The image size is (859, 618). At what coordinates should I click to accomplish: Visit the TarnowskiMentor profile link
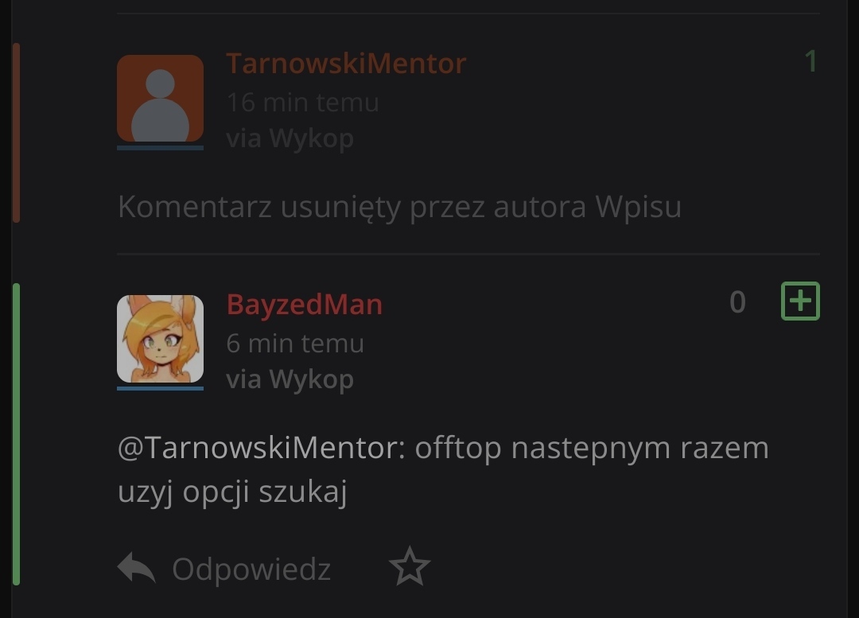pos(346,63)
